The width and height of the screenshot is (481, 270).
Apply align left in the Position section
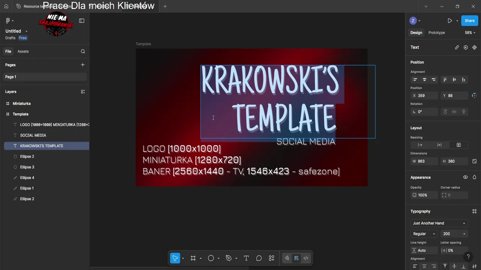coord(415,79)
